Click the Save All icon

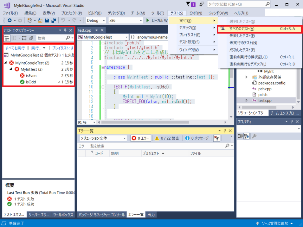pos(54,20)
